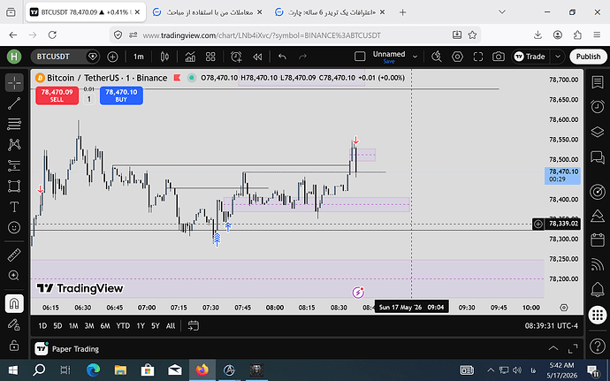610x381 pixels.
Task: Open the geometric shapes tool
Action: pyautogui.click(x=14, y=186)
